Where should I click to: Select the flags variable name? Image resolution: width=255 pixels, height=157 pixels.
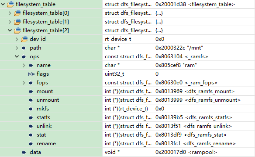point(43,74)
